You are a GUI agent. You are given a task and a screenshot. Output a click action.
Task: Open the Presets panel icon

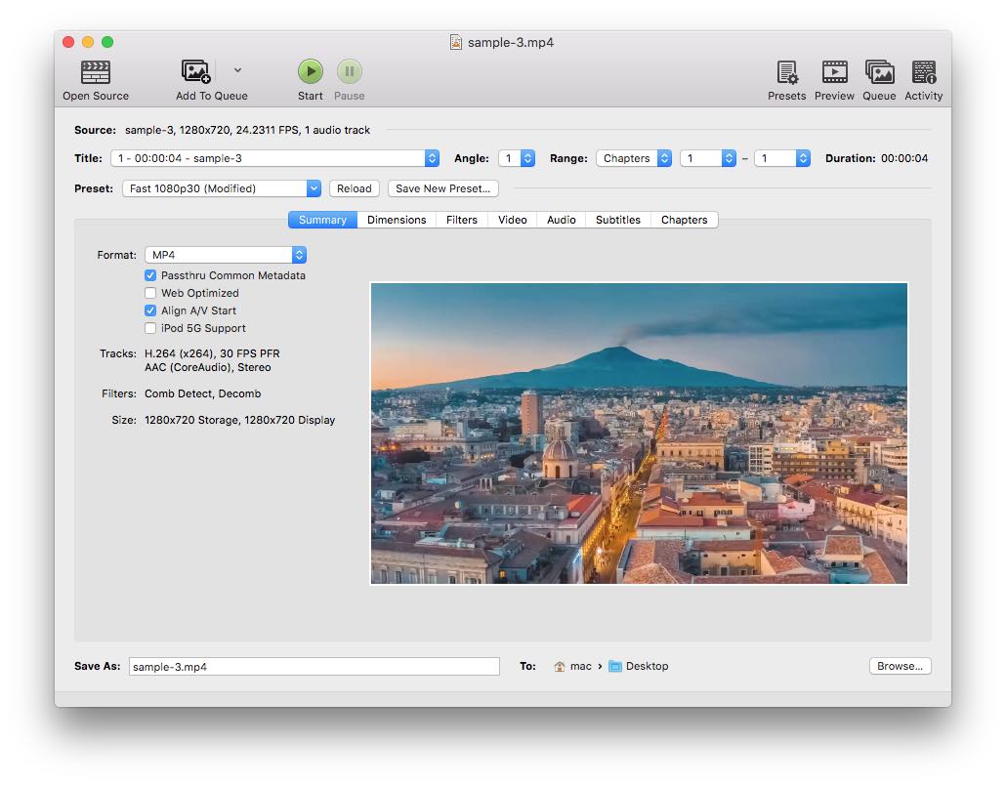point(786,73)
